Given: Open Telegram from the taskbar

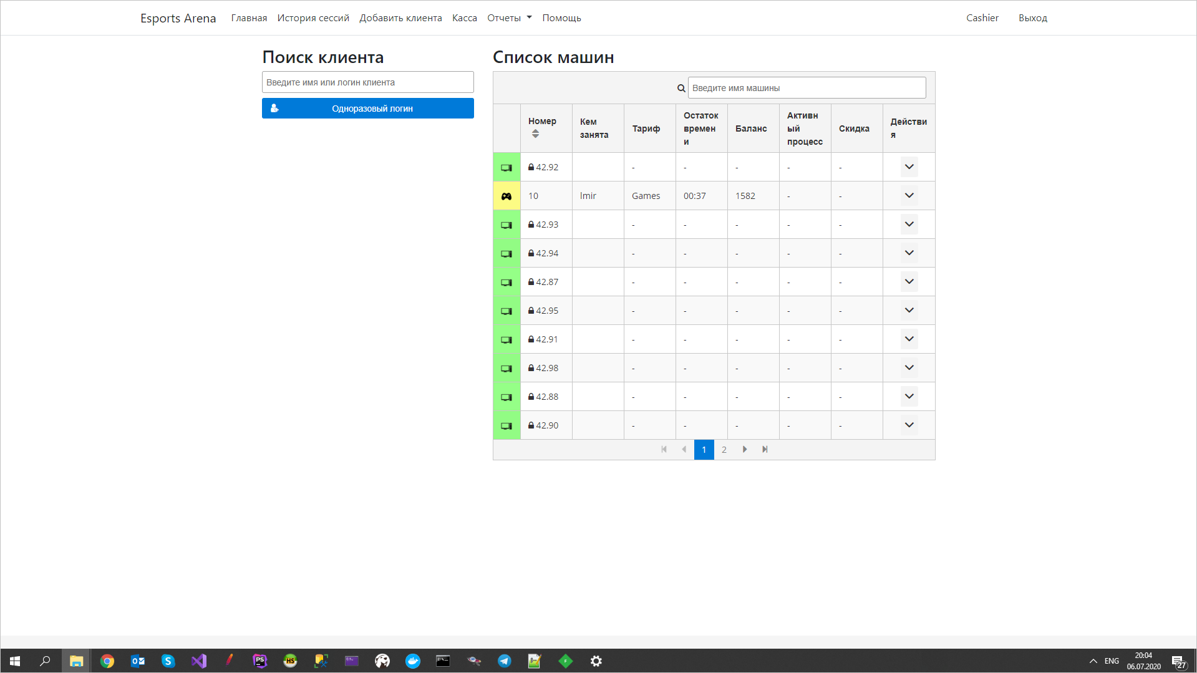Looking at the screenshot, I should pyautogui.click(x=504, y=661).
